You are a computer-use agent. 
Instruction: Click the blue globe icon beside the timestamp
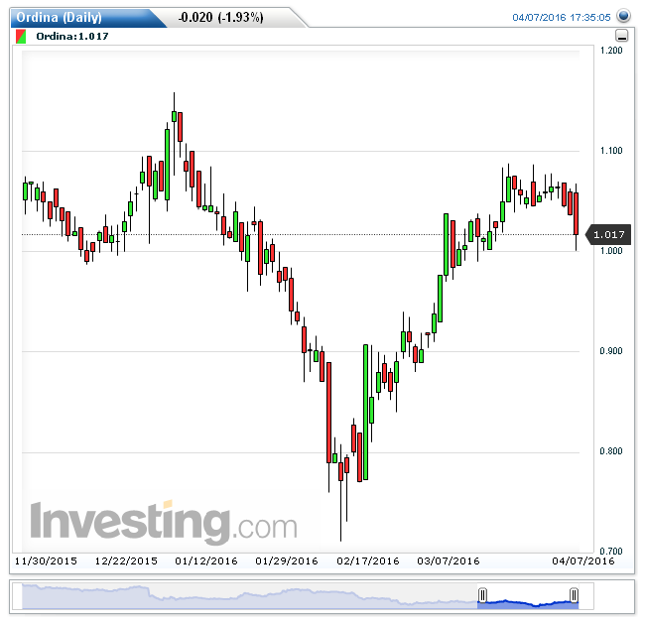tap(623, 16)
